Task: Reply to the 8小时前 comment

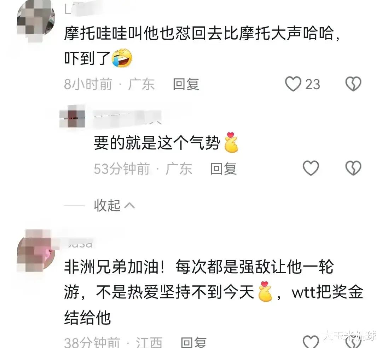Action: [x=186, y=84]
